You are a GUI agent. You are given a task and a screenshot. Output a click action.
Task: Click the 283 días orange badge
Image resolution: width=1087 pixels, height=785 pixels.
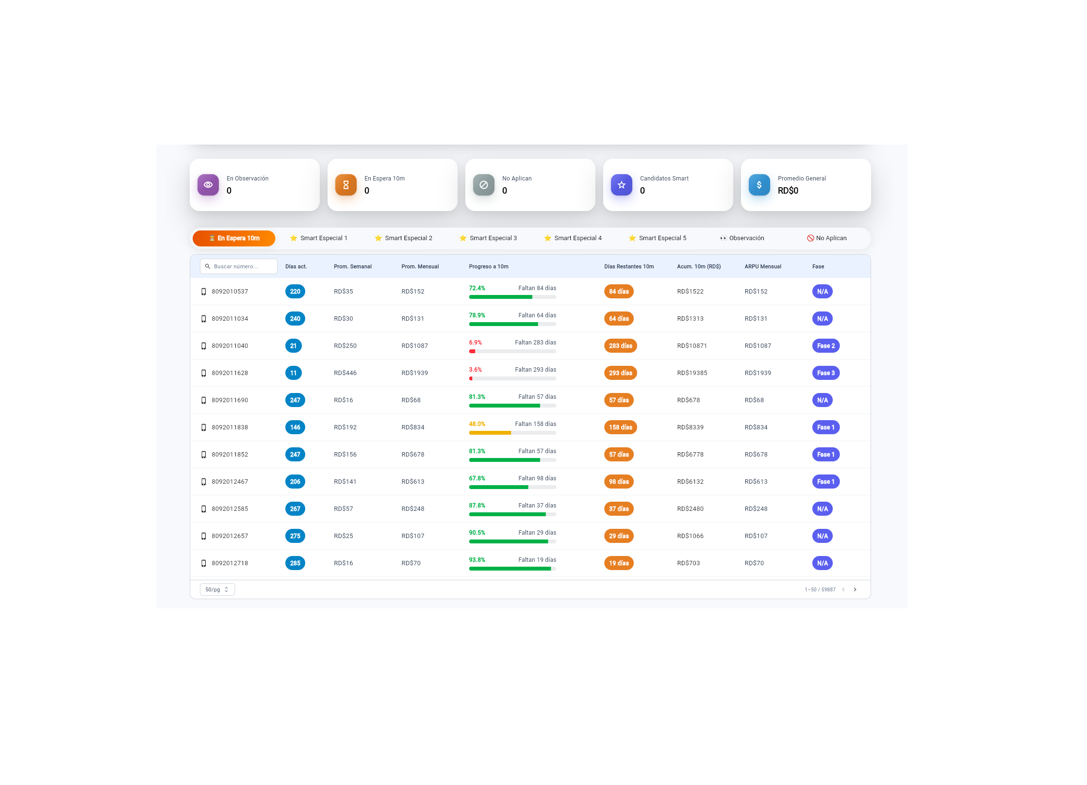pos(620,346)
